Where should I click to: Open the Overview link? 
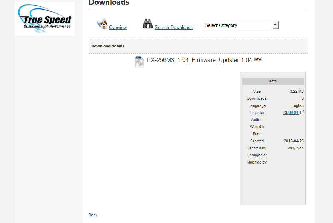pyautogui.click(x=118, y=28)
